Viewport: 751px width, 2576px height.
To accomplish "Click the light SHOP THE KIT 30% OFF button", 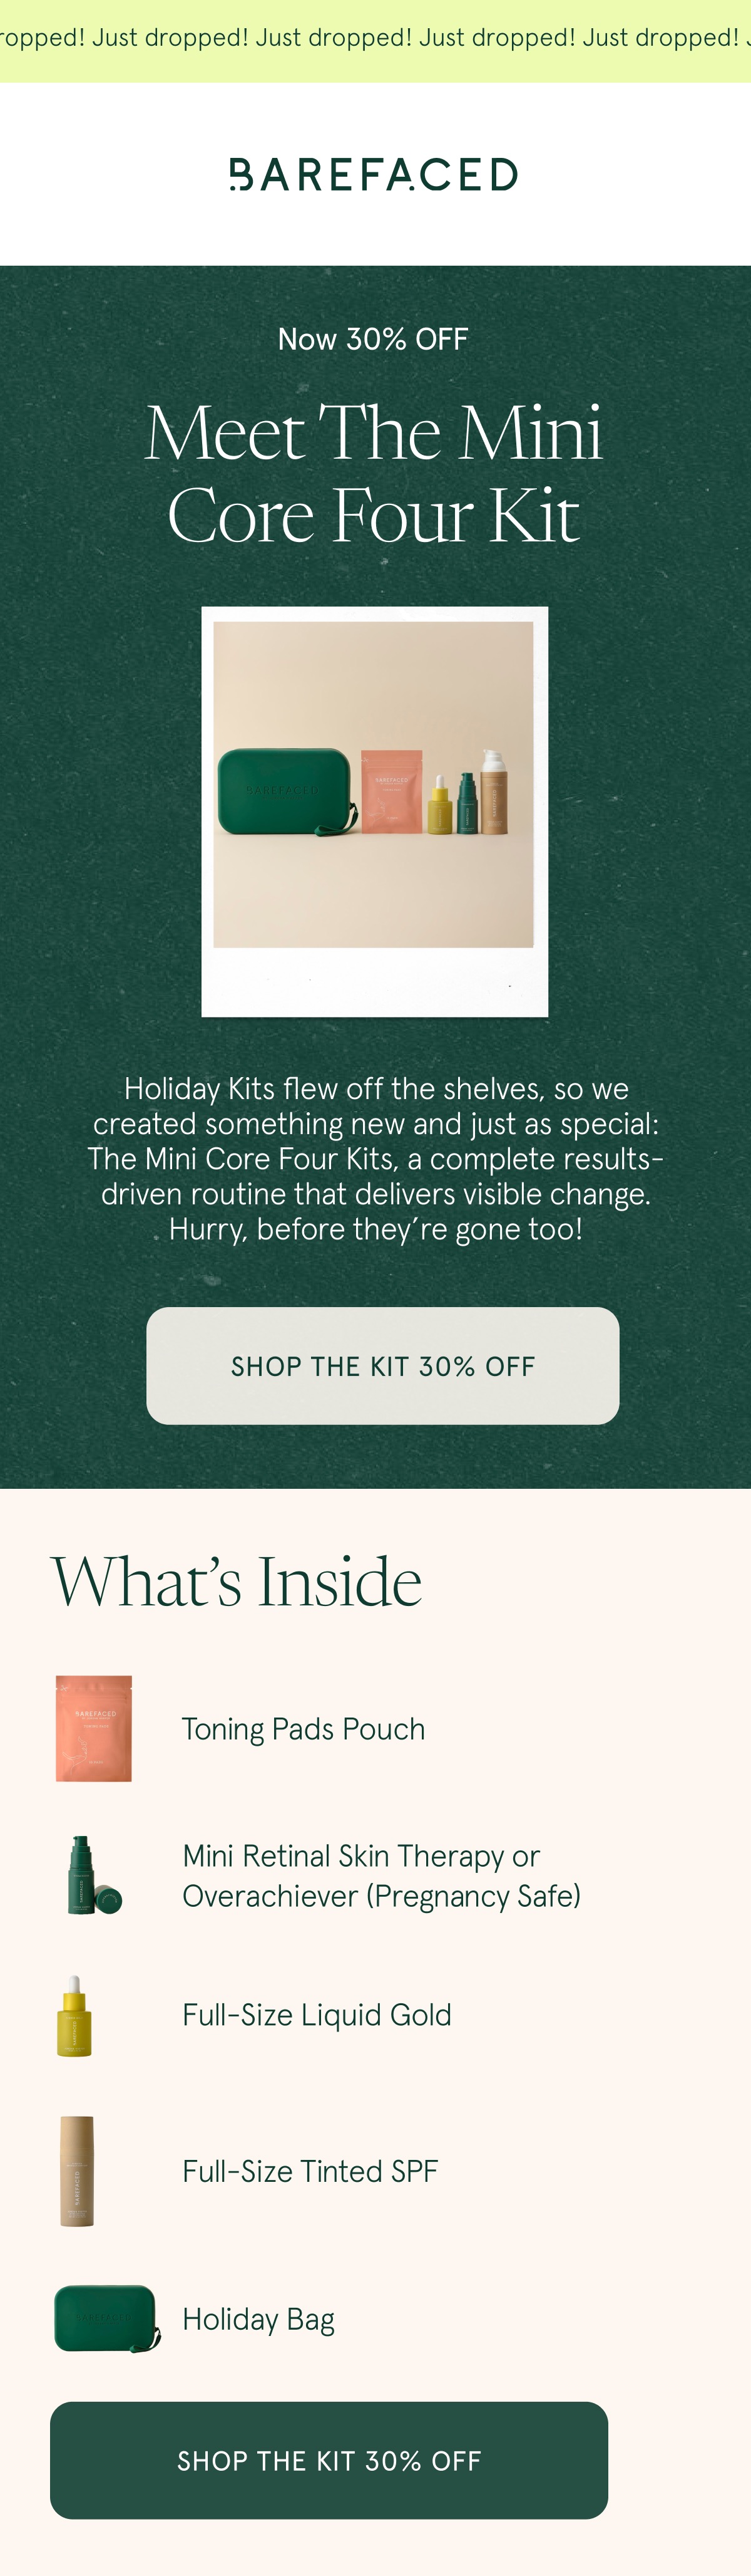I will coord(382,1365).
